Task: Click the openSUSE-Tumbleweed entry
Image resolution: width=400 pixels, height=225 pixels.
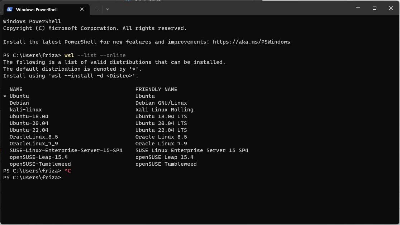Action: (40, 164)
